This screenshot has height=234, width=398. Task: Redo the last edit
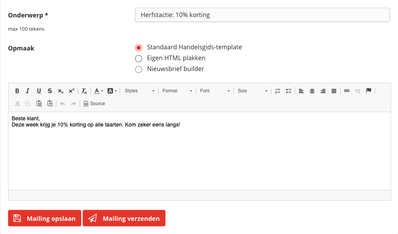73,104
